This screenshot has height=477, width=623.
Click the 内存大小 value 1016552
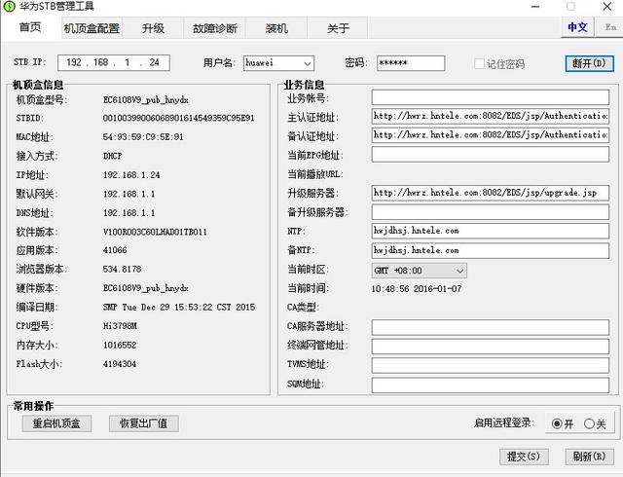pyautogui.click(x=120, y=345)
